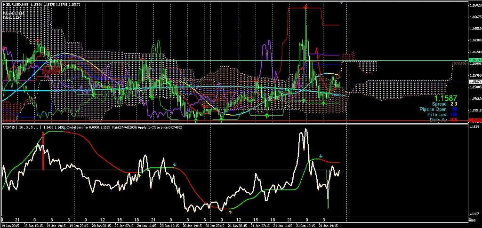Click the red down arrow above the highest price spike
Viewport: 482px width, 228px height.
(305, 6)
